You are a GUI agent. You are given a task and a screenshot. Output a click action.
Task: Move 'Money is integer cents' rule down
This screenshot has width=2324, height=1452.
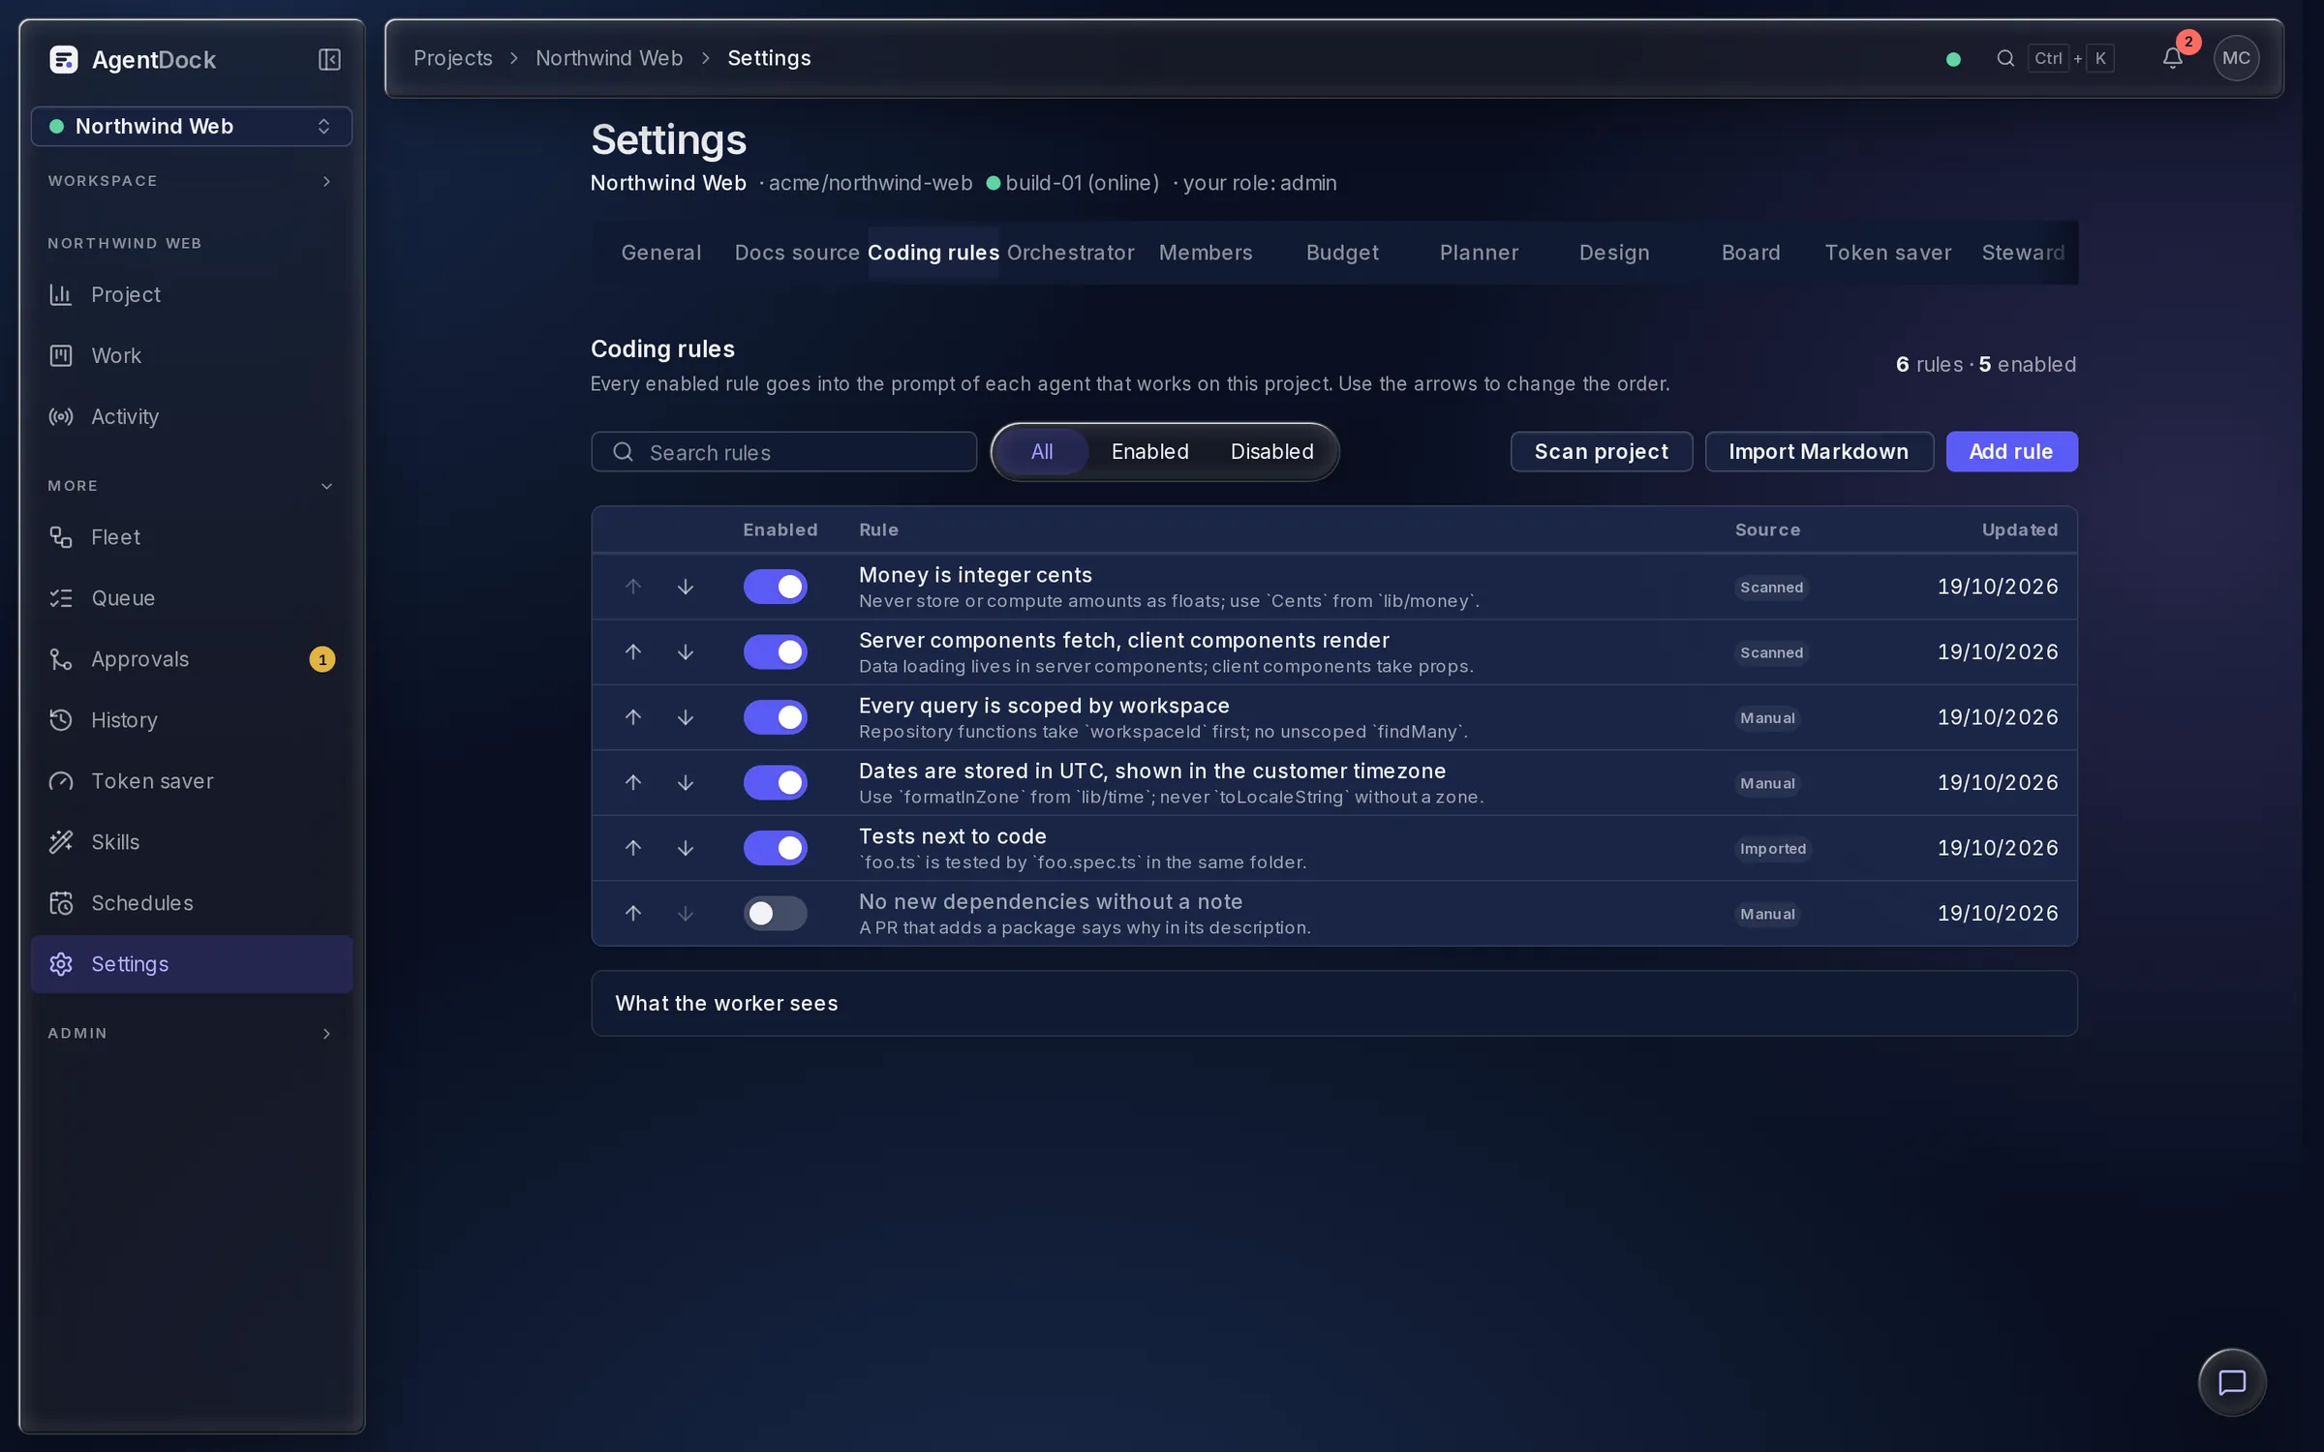coord(686,587)
